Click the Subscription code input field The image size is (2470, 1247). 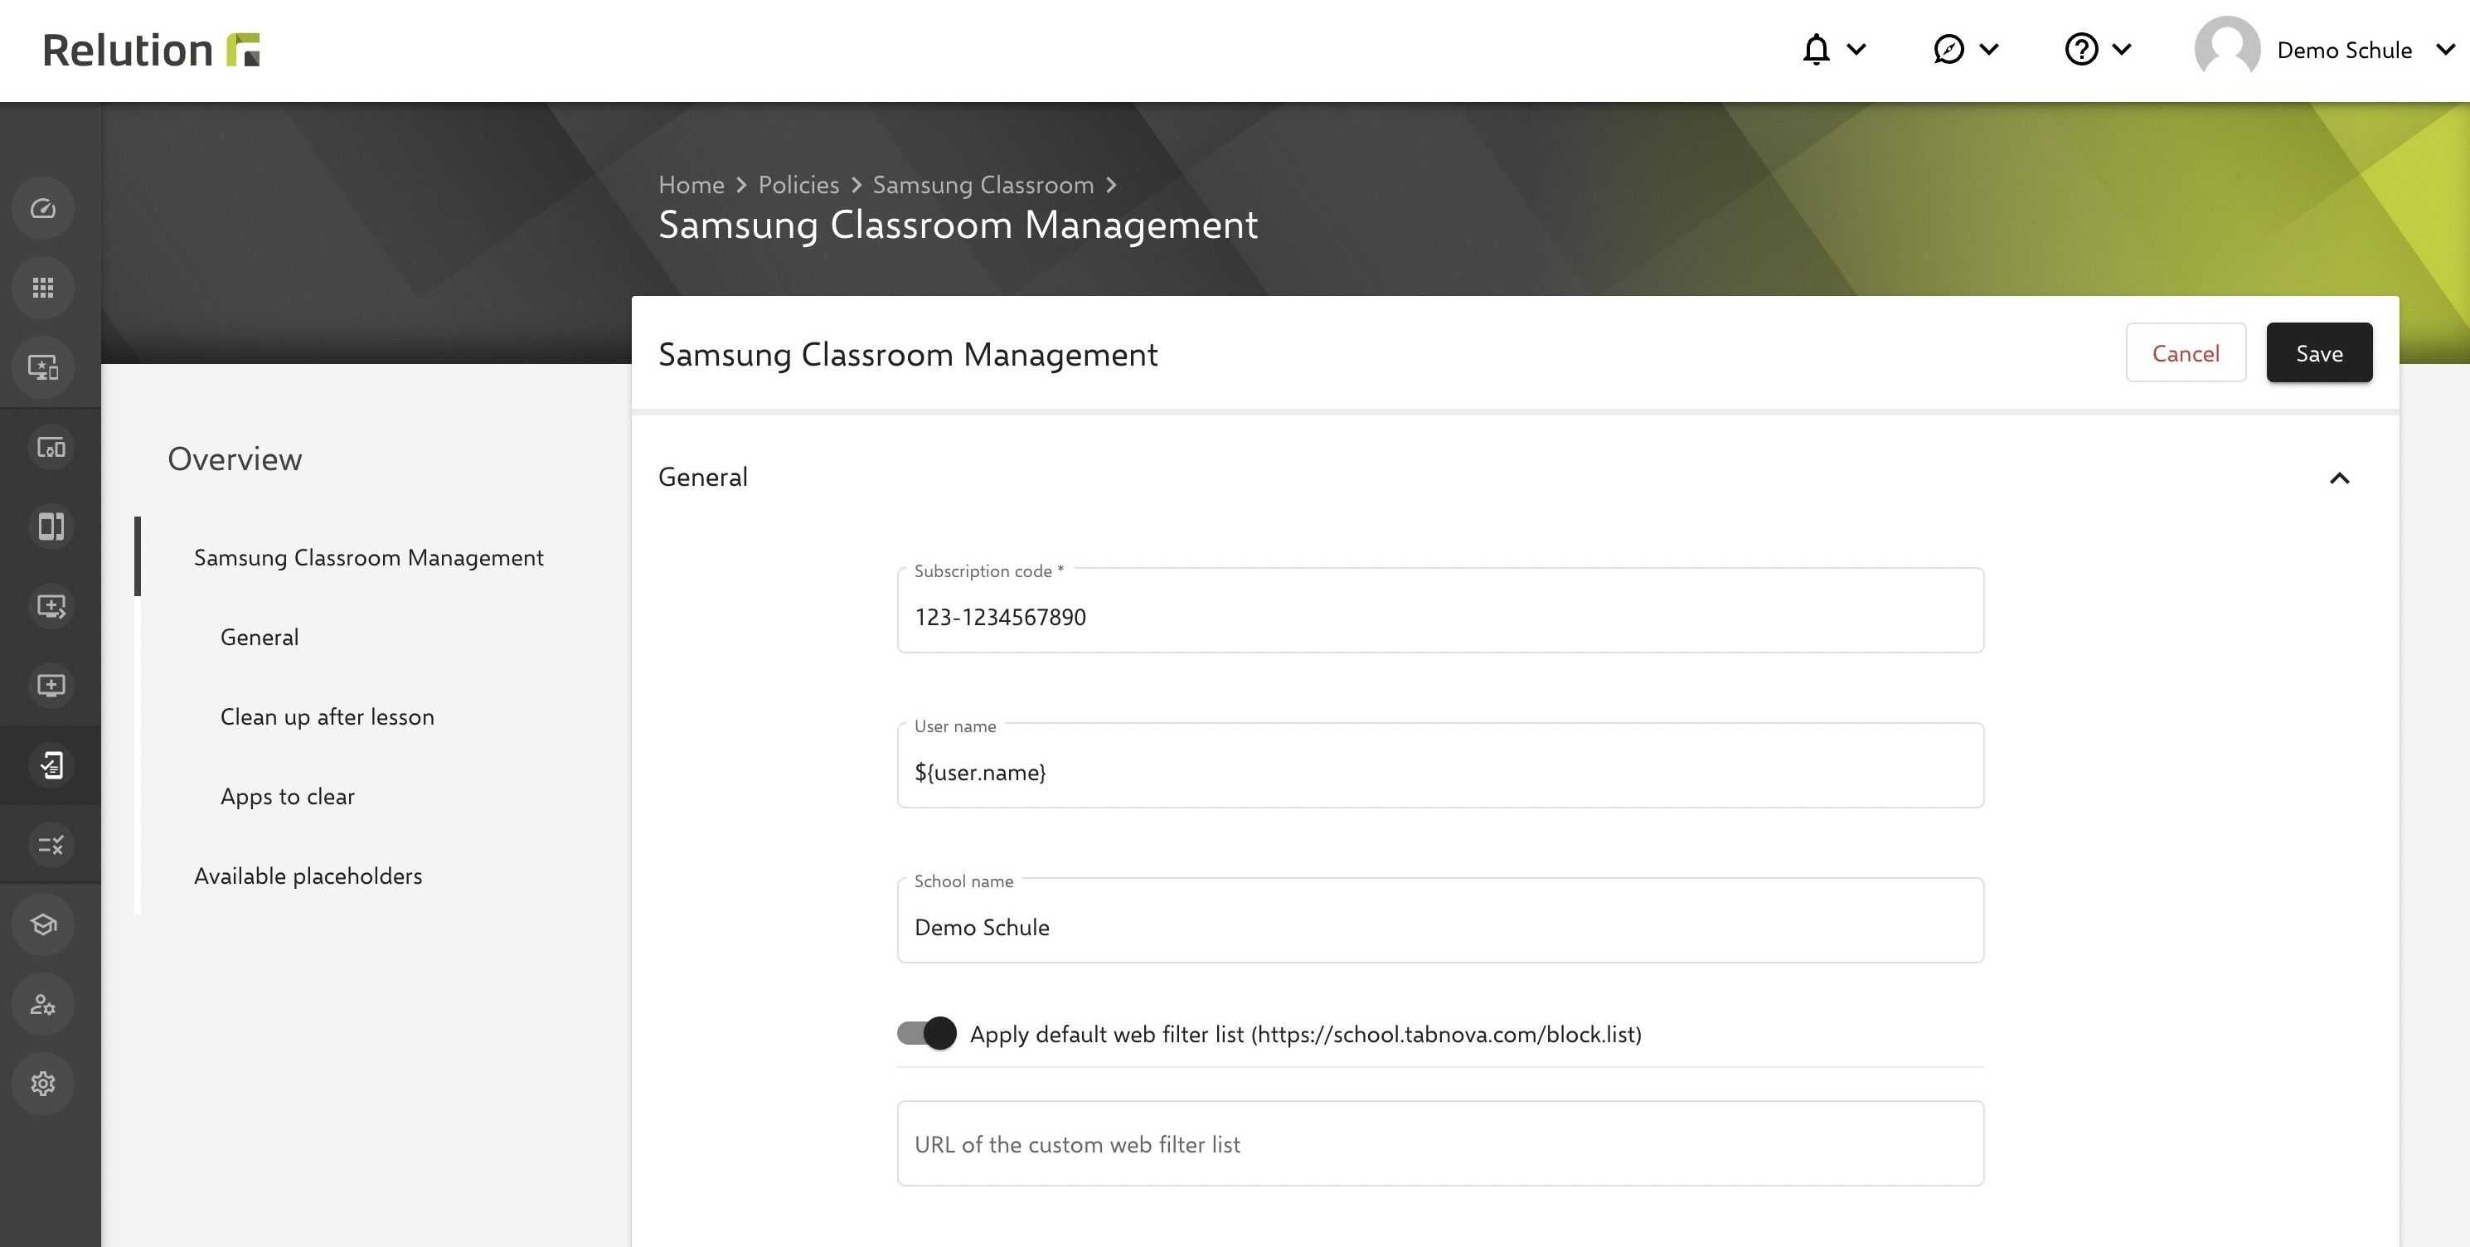[1439, 615]
